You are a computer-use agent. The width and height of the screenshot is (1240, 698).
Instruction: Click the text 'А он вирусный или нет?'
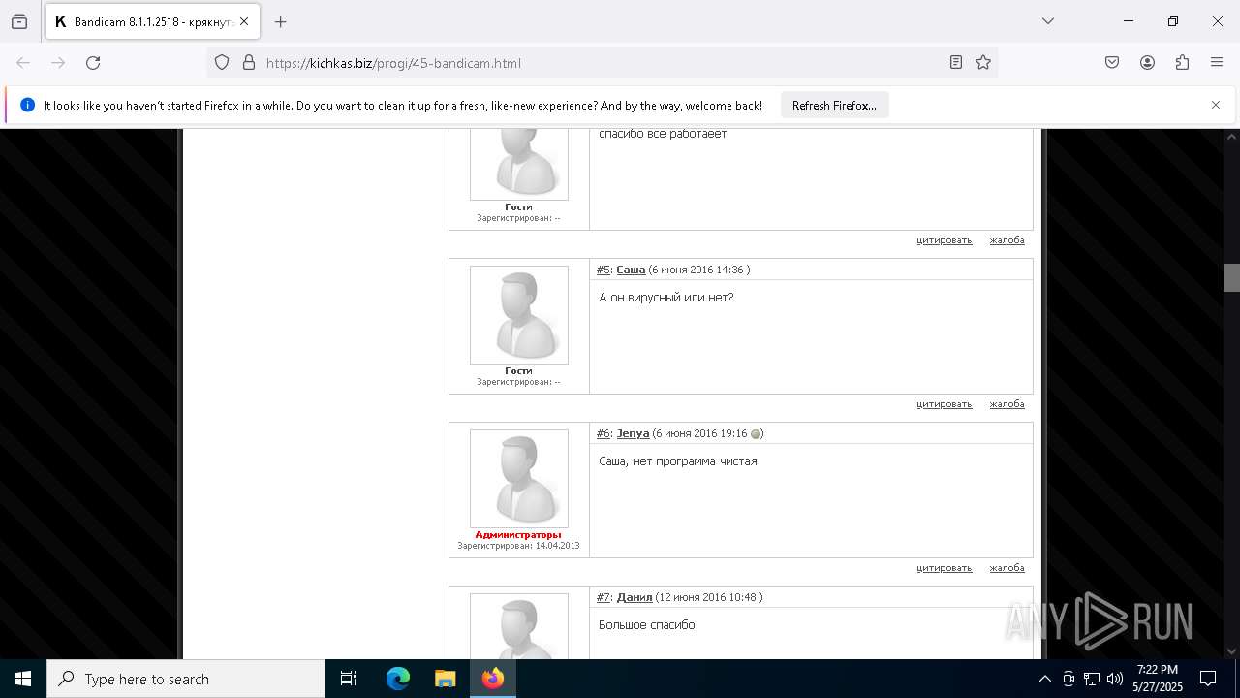(666, 298)
